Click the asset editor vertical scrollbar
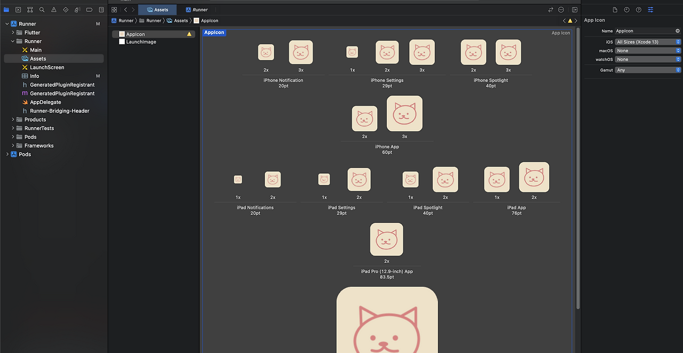The height and width of the screenshot is (353, 683). [x=578, y=168]
